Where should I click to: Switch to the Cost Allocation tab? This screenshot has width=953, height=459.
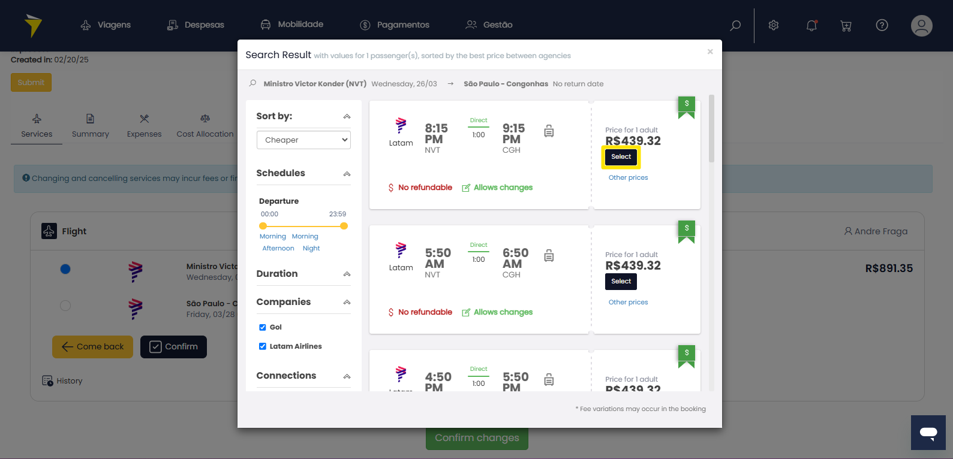[x=205, y=126]
